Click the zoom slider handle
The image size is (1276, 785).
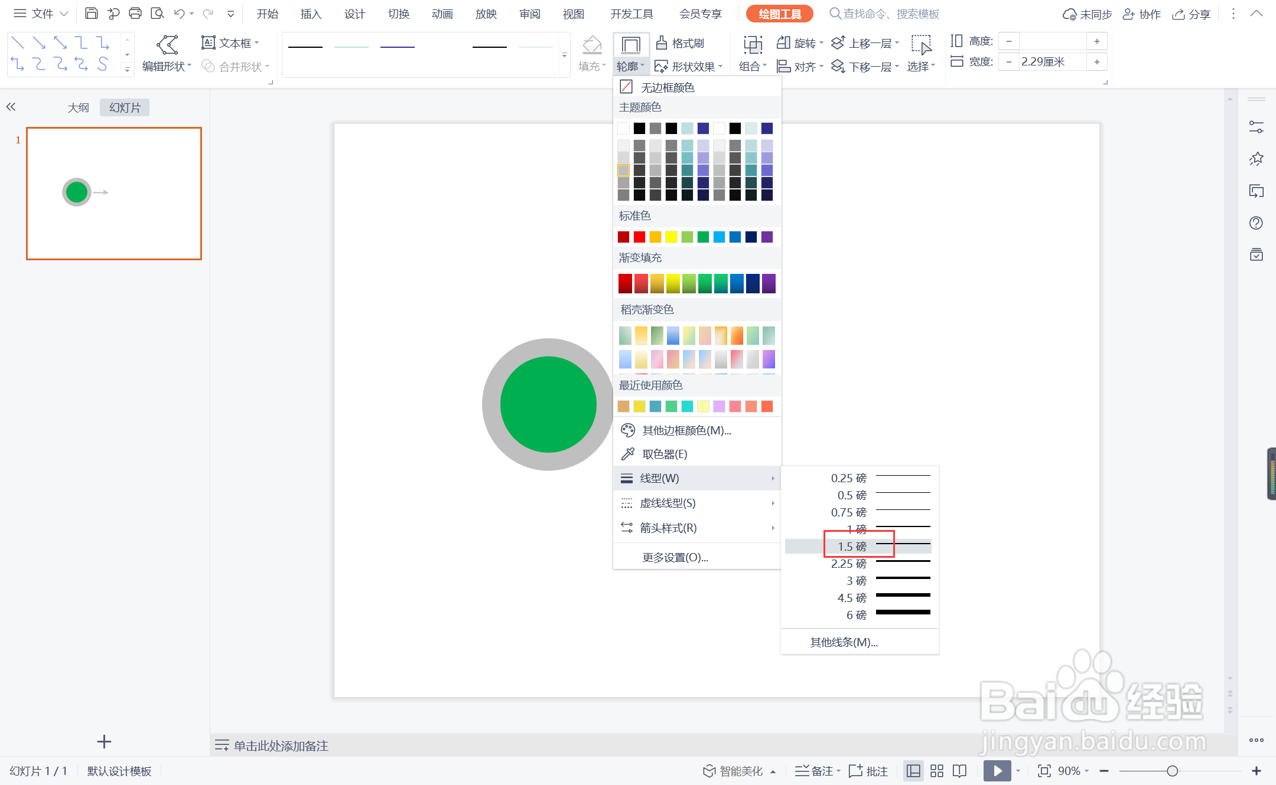point(1173,771)
